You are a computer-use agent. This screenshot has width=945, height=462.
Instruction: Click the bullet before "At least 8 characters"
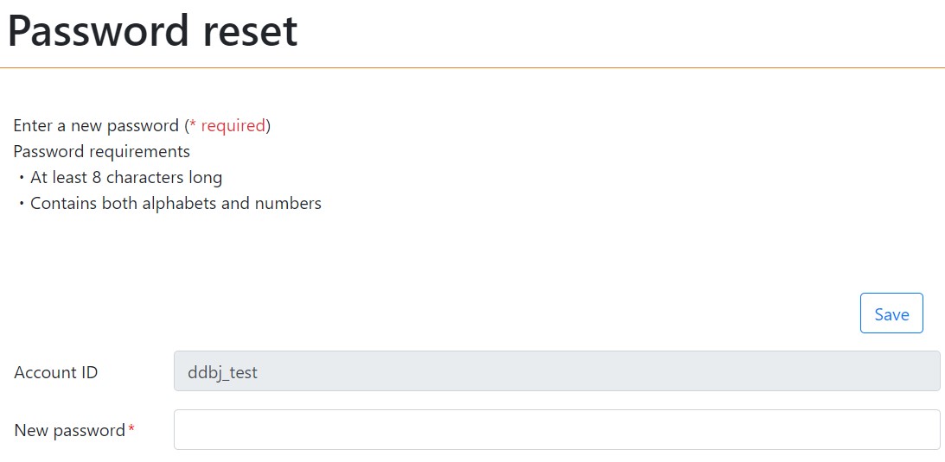click(22, 179)
